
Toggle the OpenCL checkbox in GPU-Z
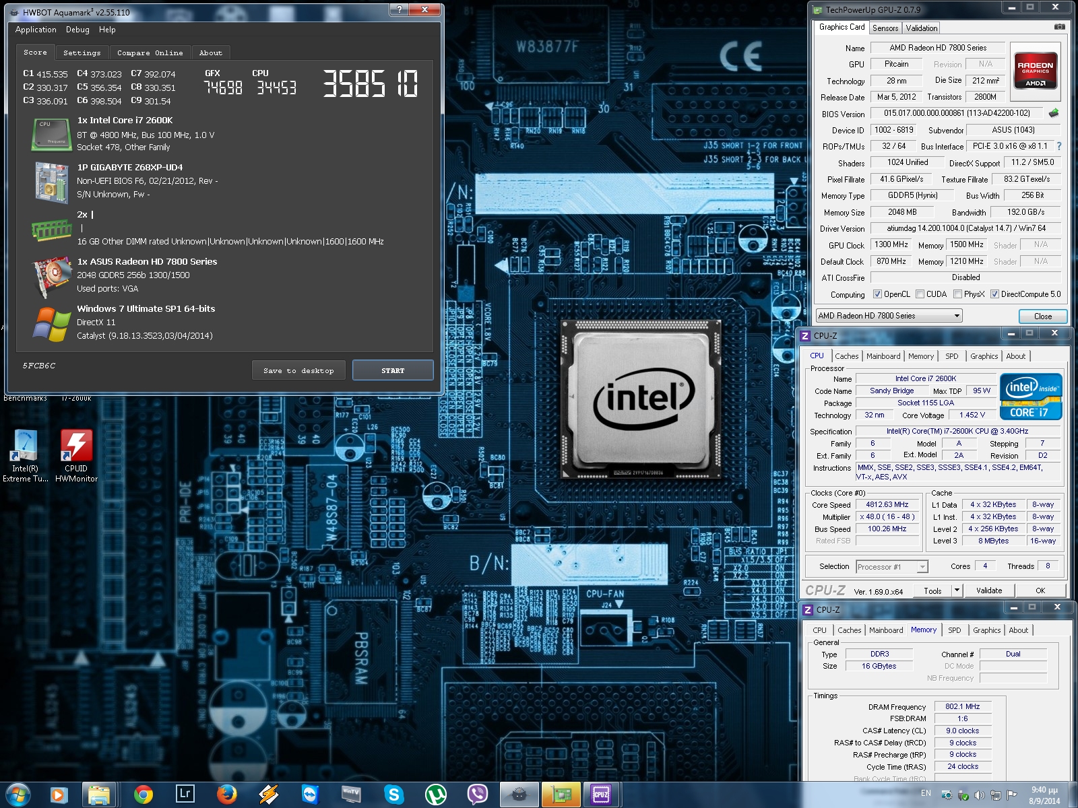(877, 294)
